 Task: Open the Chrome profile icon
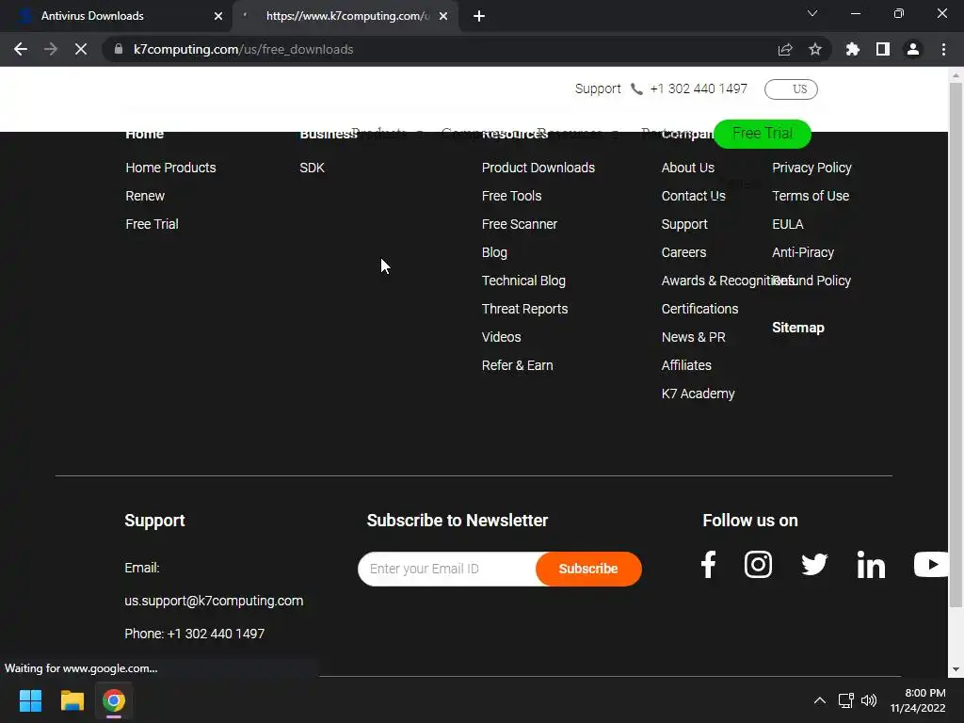tap(913, 49)
